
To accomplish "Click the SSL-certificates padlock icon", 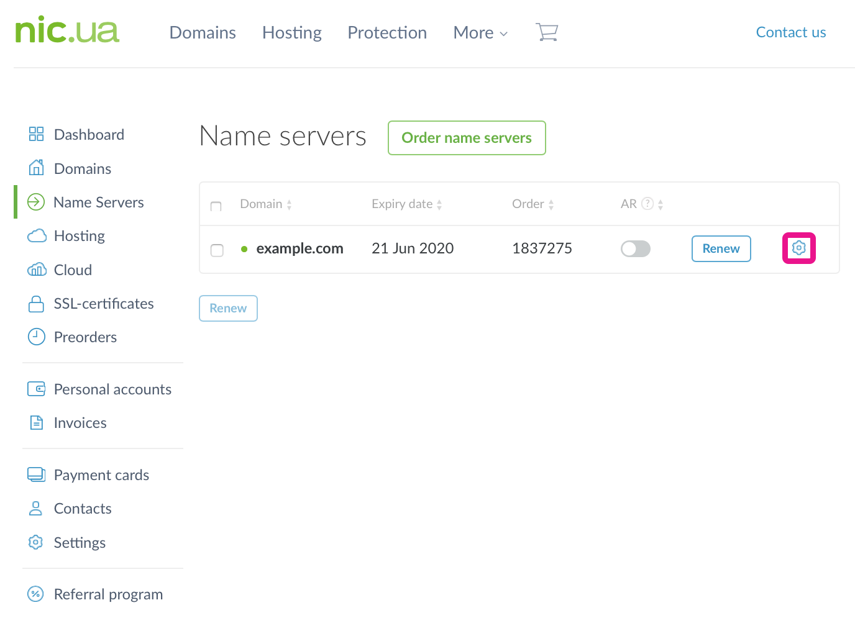I will tap(36, 304).
